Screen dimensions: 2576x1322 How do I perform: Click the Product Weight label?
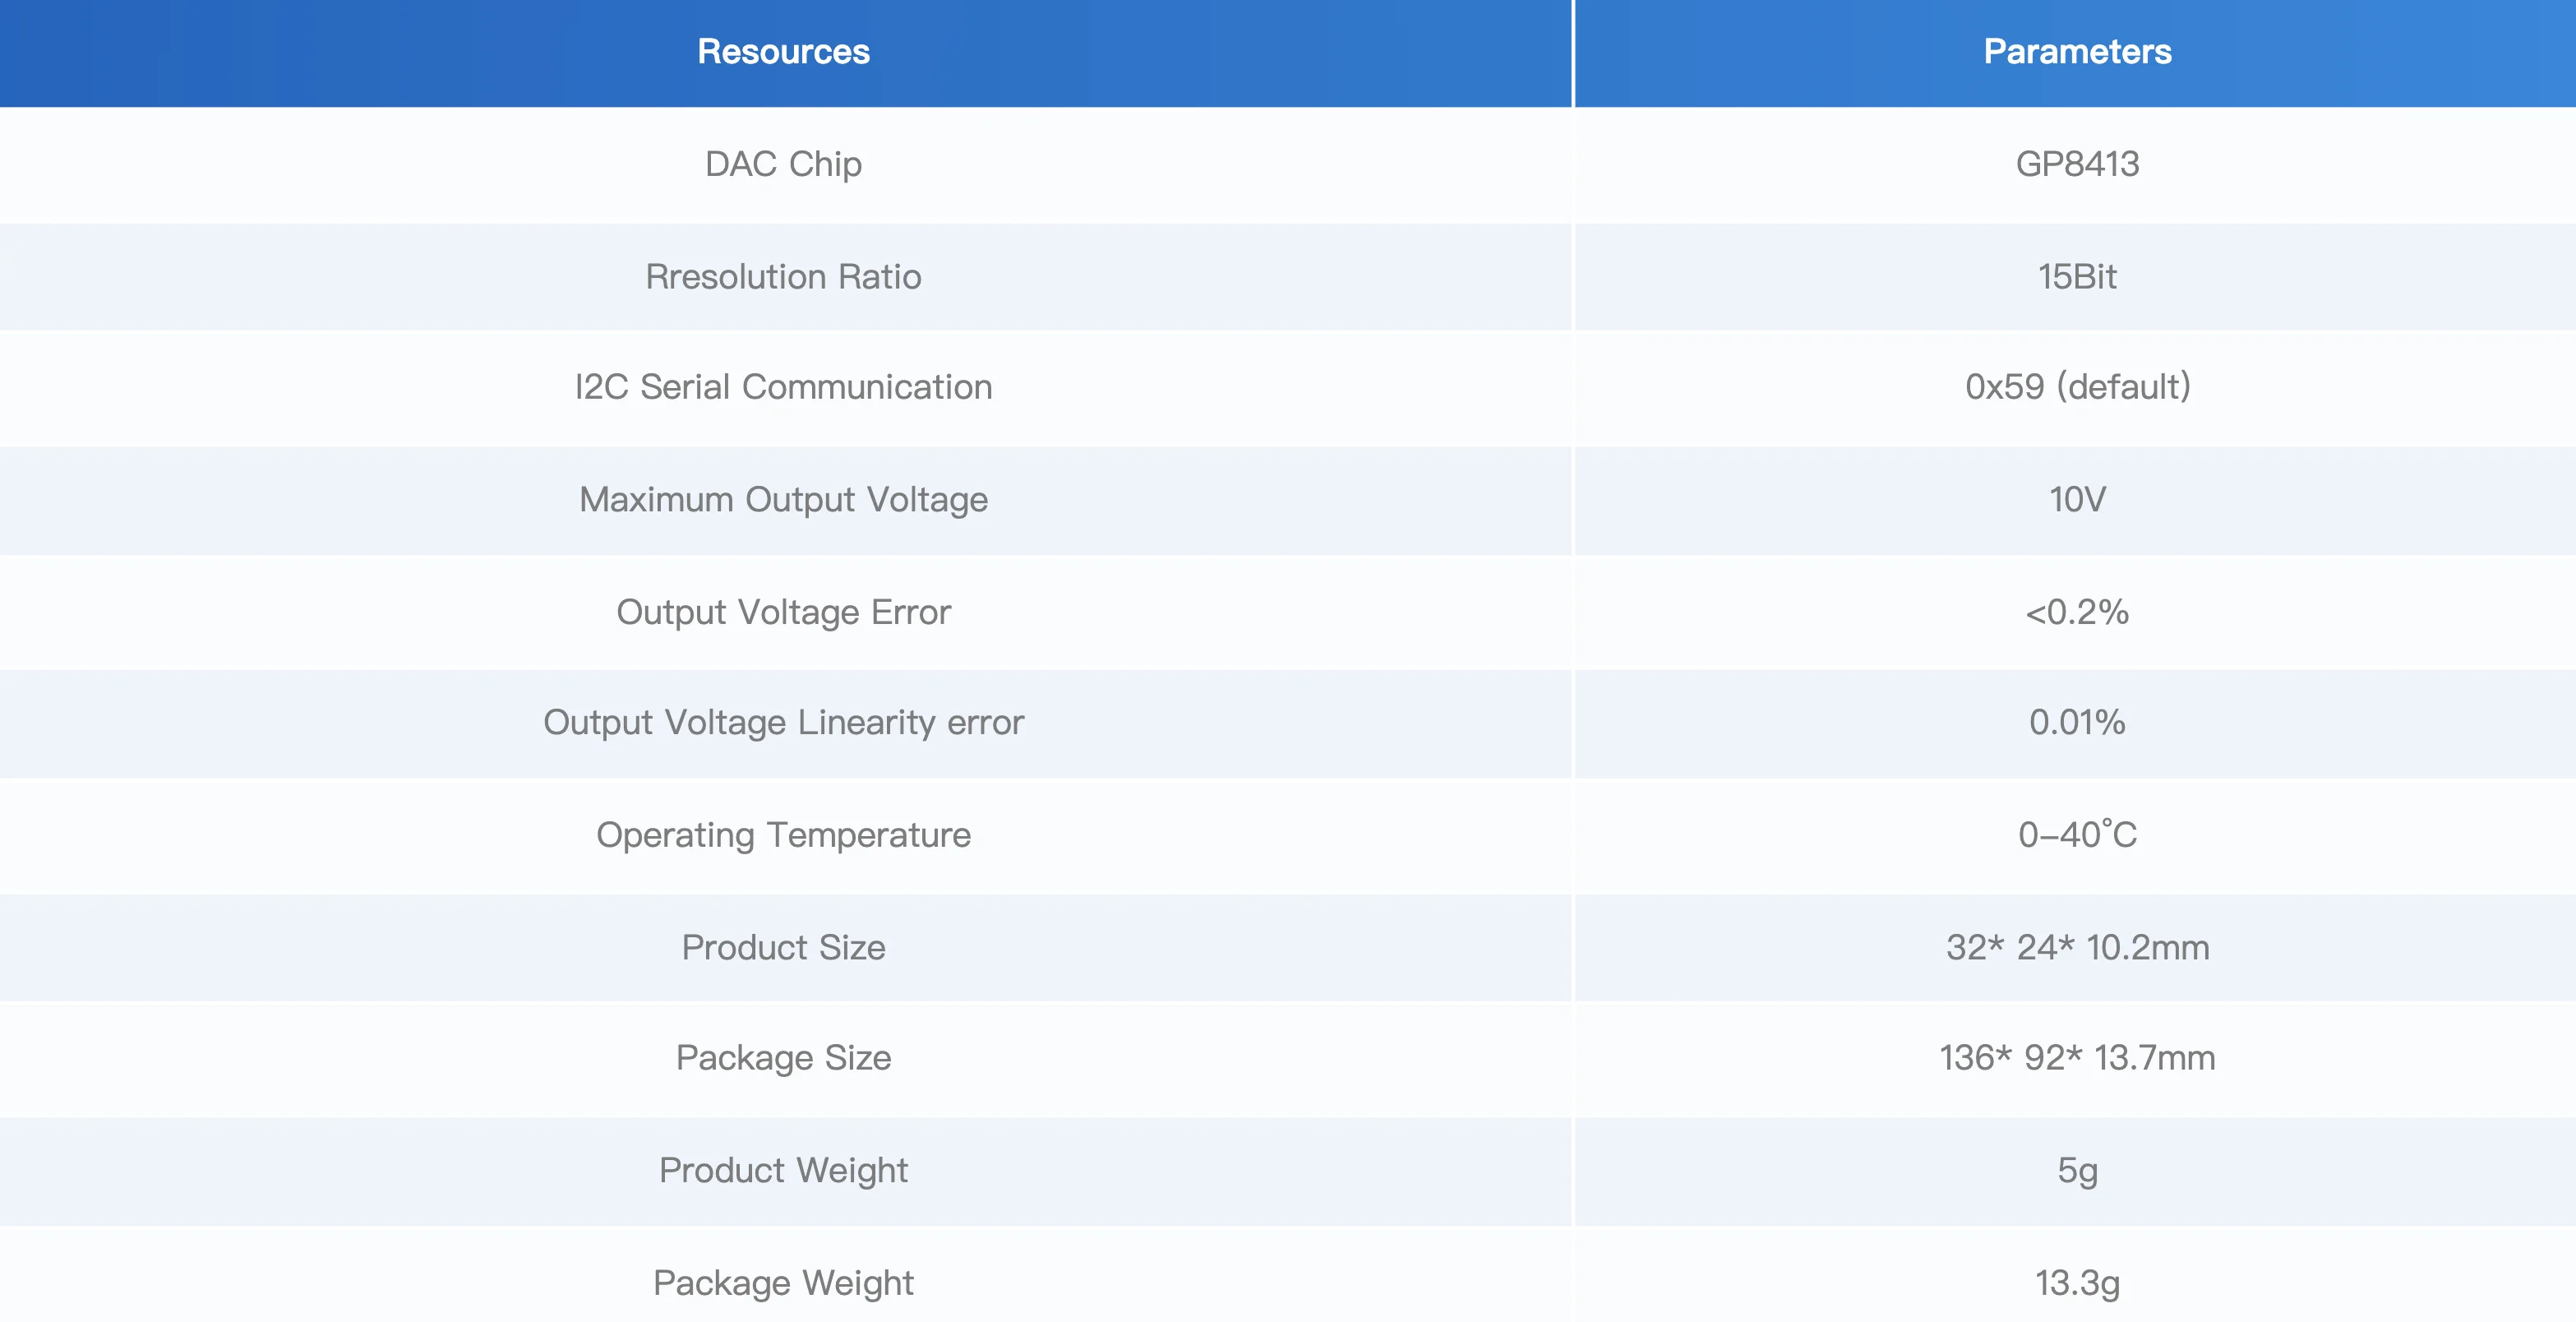pyautogui.click(x=783, y=1171)
